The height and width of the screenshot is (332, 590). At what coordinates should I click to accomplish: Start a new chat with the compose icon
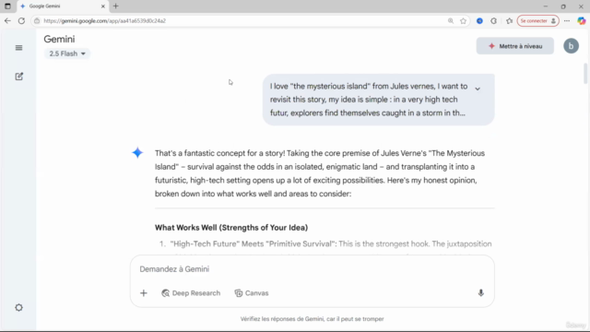click(18, 77)
